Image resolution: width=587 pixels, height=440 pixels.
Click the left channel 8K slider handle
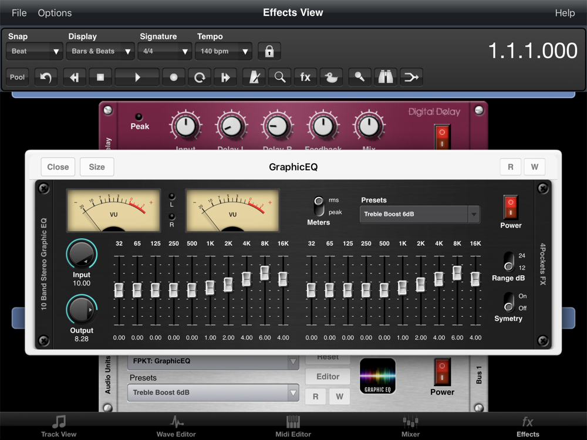(265, 273)
